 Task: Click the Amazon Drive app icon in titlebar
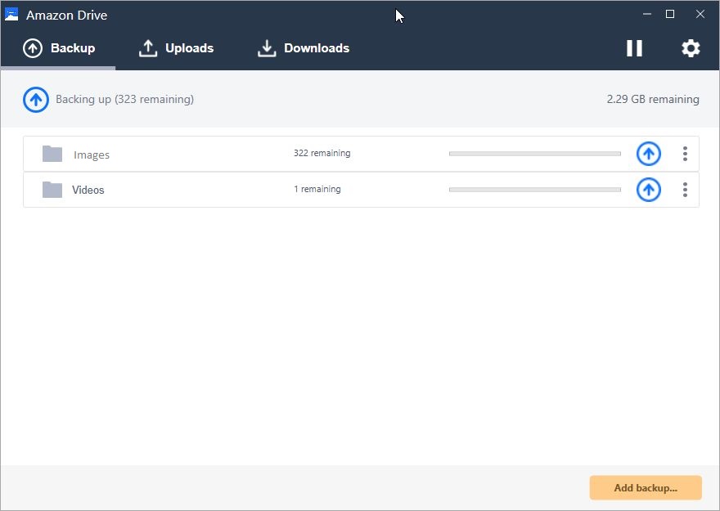coord(12,14)
